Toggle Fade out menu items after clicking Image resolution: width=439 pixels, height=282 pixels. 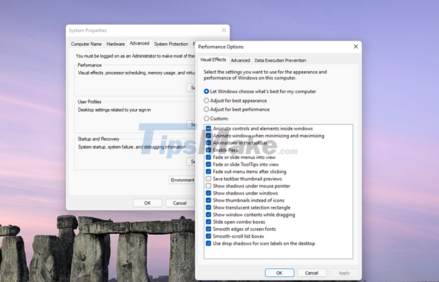209,172
